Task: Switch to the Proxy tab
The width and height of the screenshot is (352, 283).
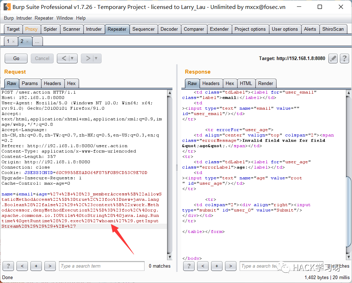Action: [31, 29]
